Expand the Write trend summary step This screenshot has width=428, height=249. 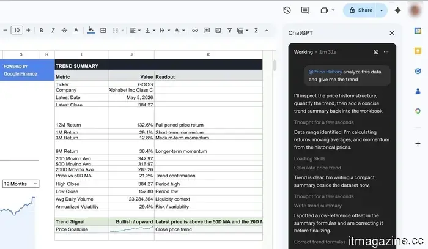pyautogui.click(x=318, y=206)
